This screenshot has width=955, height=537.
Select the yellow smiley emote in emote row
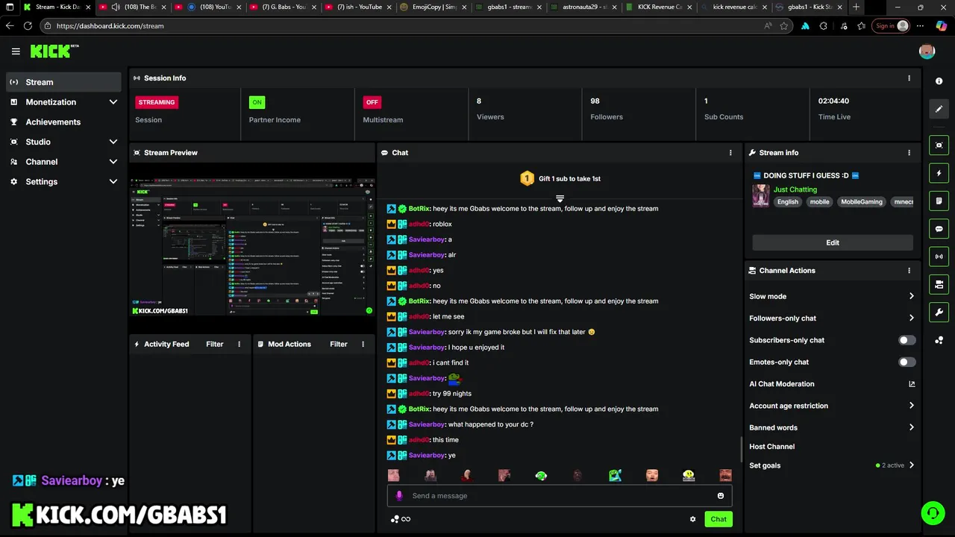point(689,476)
